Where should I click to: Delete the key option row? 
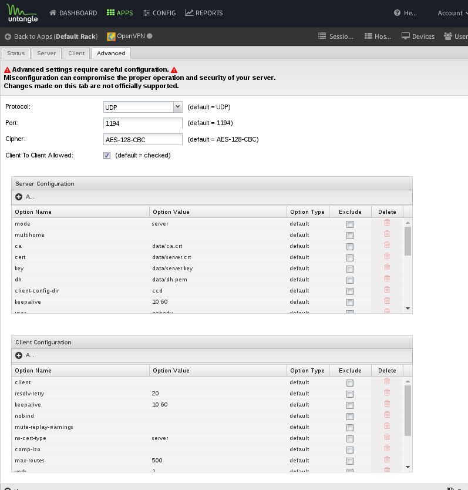pos(387,267)
